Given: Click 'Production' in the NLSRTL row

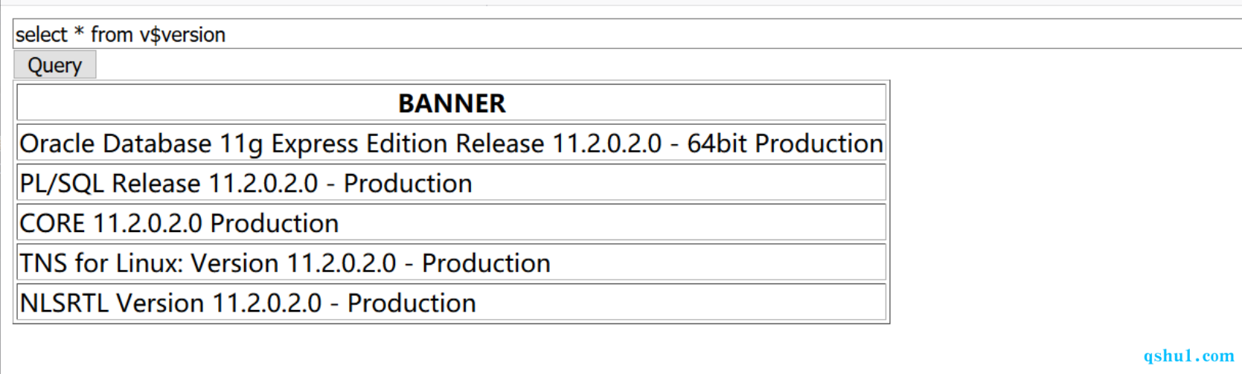Looking at the screenshot, I should coord(412,303).
